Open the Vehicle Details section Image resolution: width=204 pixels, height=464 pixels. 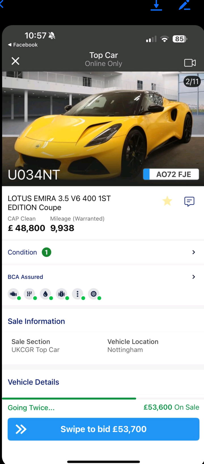33,382
